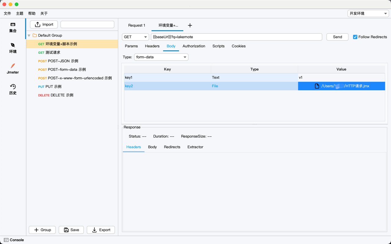Click the Default Group folder icon
Screen dimensions: 391x244
(35, 35)
